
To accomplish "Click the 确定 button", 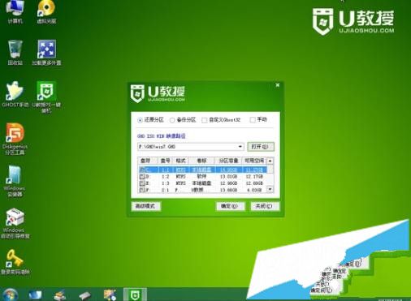I will point(230,206).
